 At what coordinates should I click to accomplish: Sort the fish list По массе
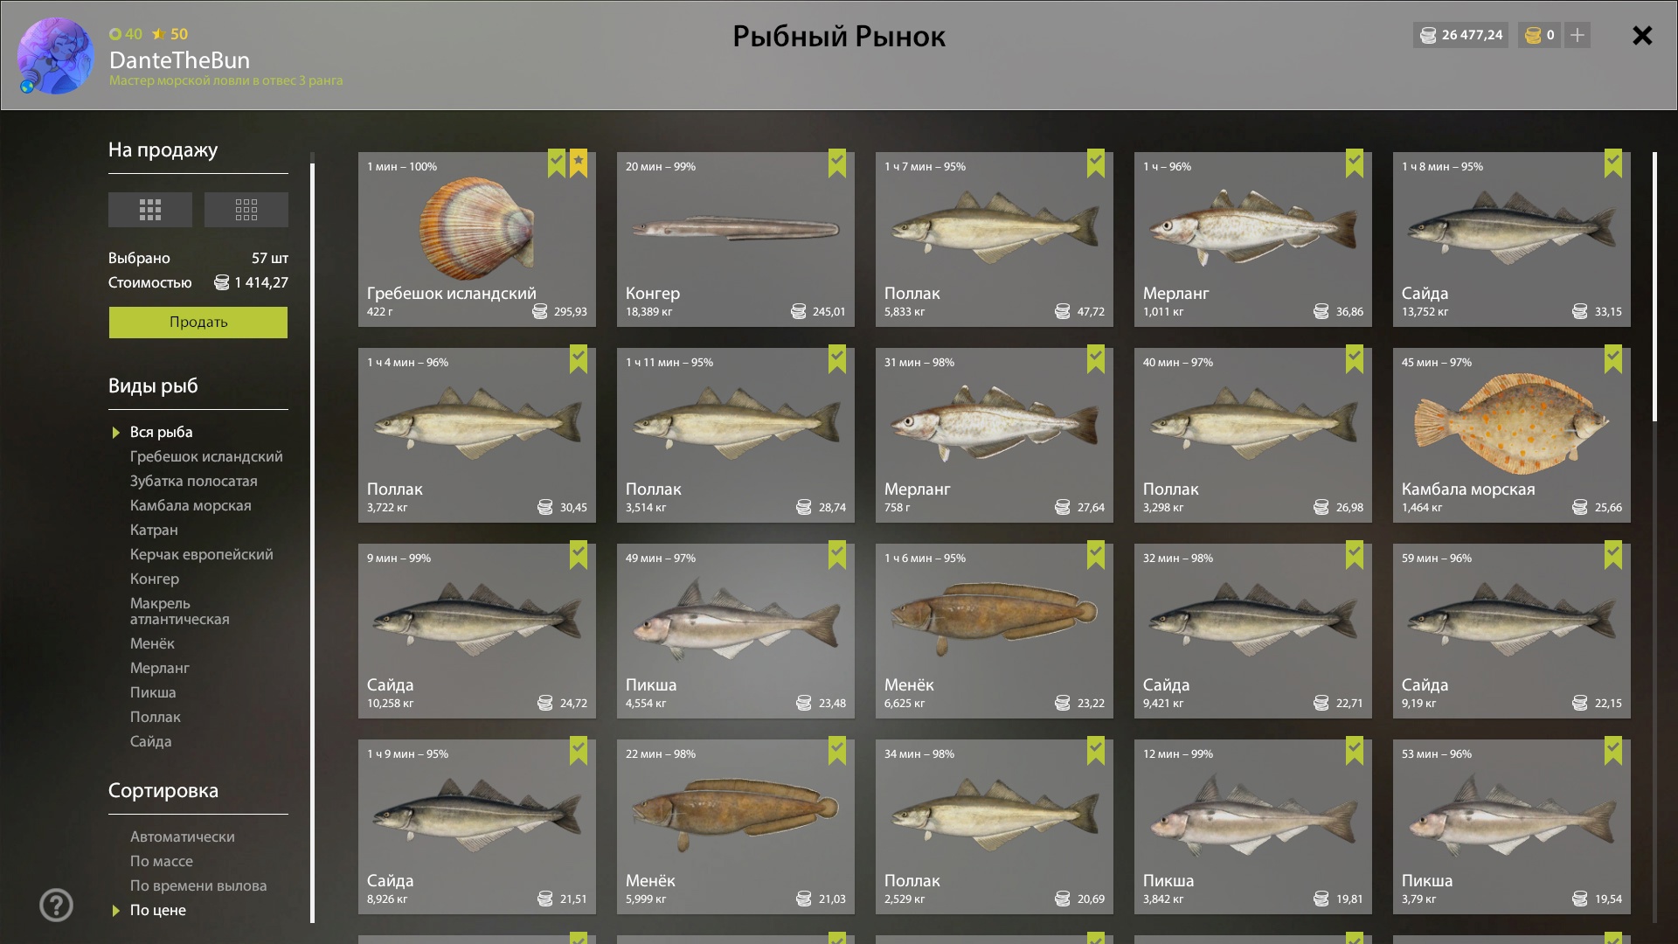tap(162, 861)
